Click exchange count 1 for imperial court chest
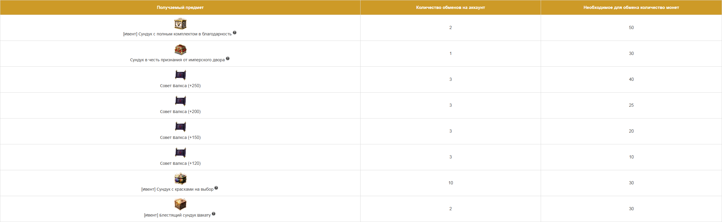Screen dimensions: 722x222 click(450, 53)
